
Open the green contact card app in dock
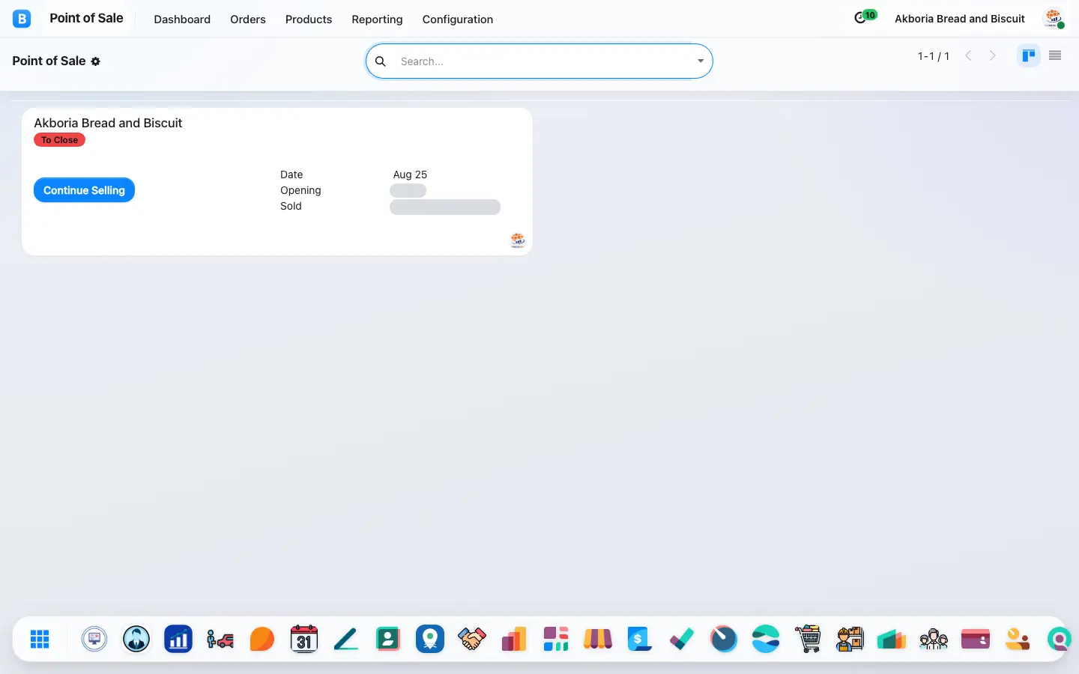point(388,639)
